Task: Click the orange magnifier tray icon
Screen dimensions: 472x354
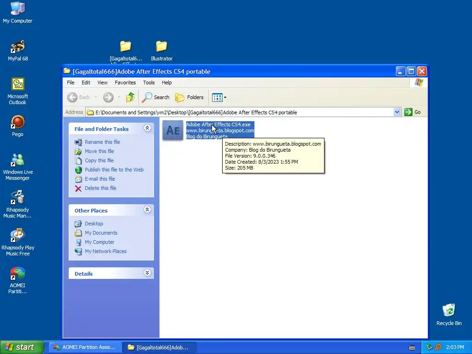Action: point(438,347)
